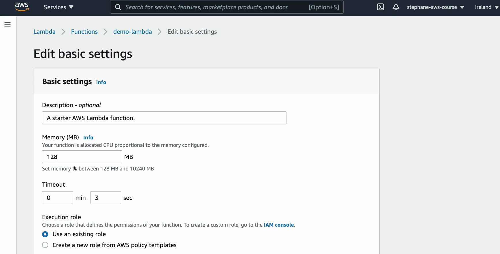Launch the CloudShell terminal icon
Viewport: 500px width, 254px height.
(x=380, y=7)
